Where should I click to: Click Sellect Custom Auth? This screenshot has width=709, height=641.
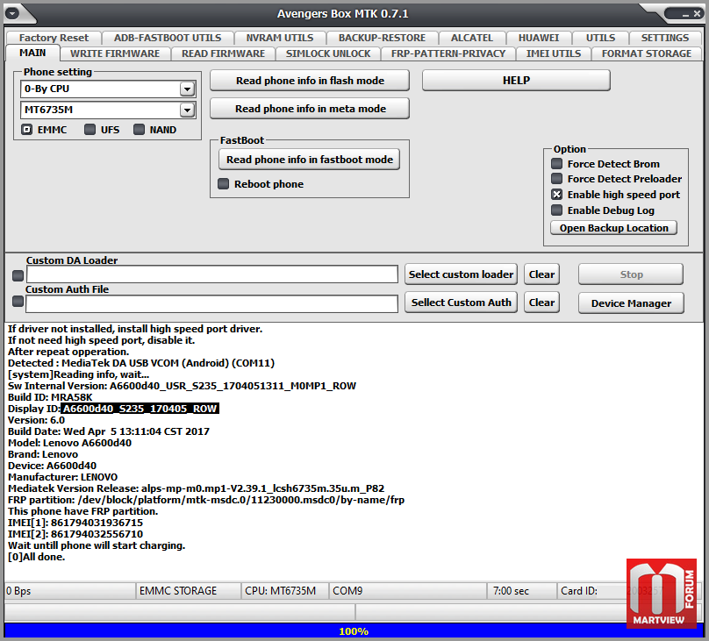tap(461, 303)
